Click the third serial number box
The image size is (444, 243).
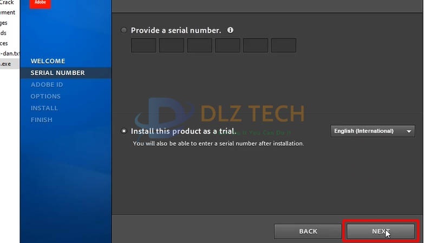[x=199, y=45]
